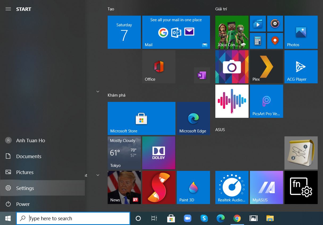Open the Power options menu

[x=43, y=204]
